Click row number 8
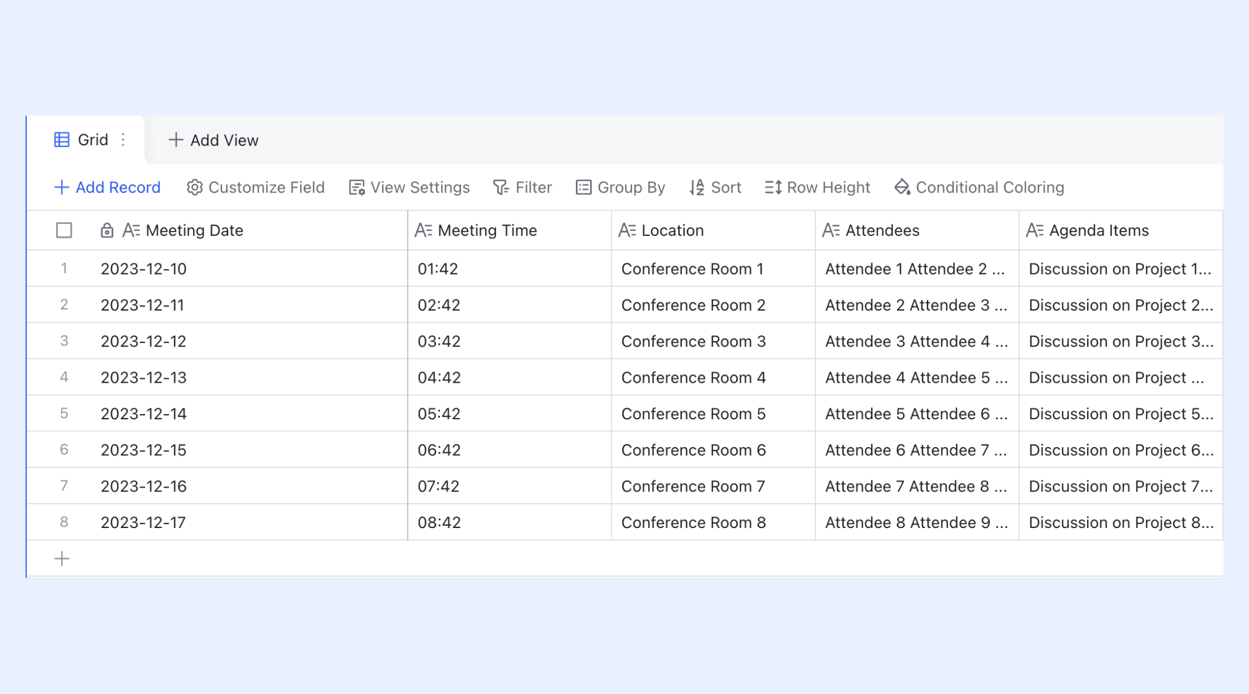This screenshot has height=694, width=1249. click(x=64, y=522)
